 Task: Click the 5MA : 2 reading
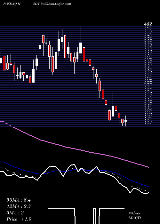click(15, 213)
